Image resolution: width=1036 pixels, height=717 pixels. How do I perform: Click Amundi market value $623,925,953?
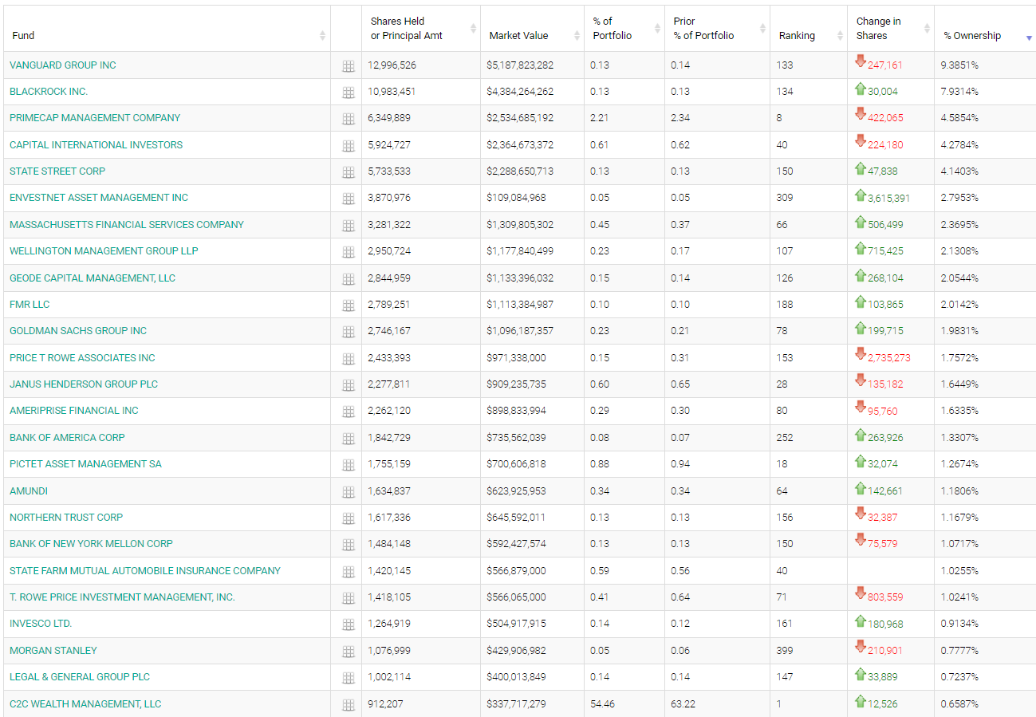click(517, 490)
